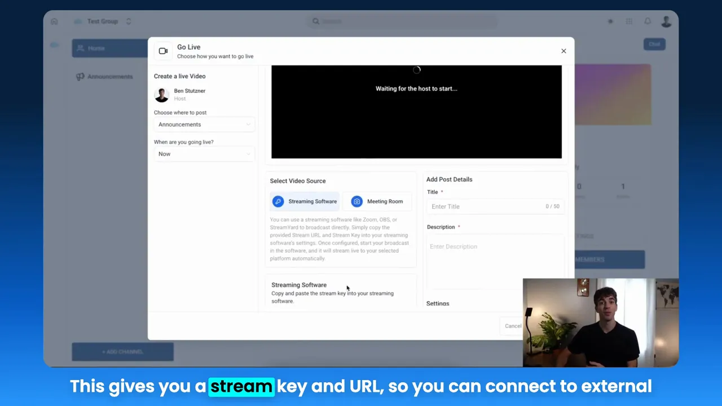Screen dimensions: 722x406
Task: Open the 'Now' scheduling dropdown
Action: tap(203, 153)
